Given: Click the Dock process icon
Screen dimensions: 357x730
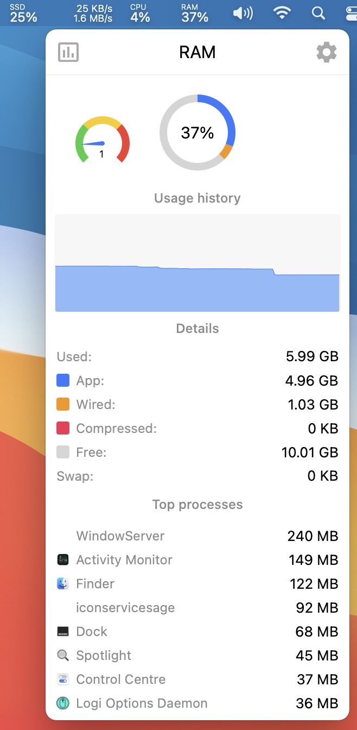Looking at the screenshot, I should coord(63,632).
